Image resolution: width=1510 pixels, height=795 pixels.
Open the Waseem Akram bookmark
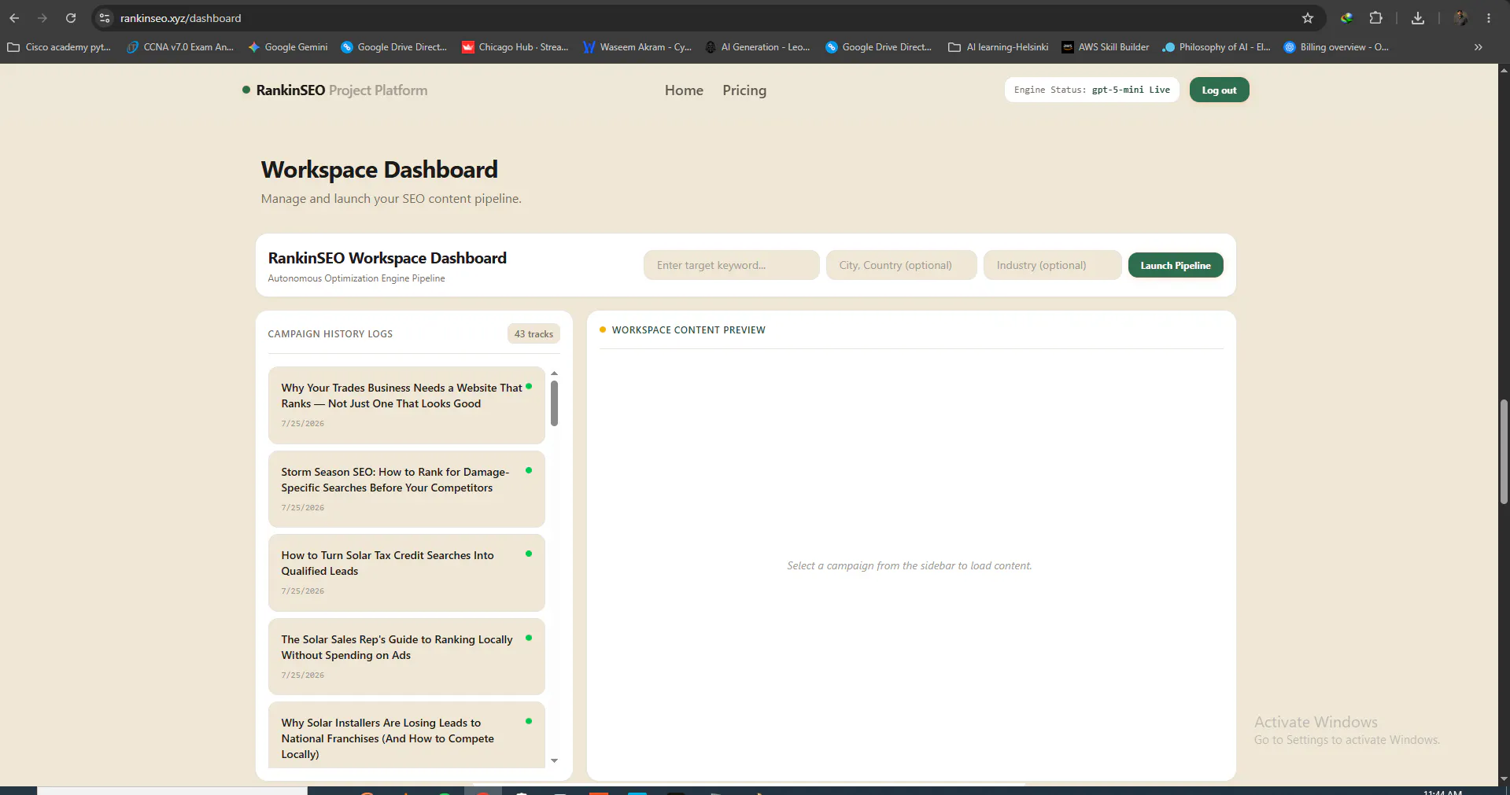(x=637, y=47)
